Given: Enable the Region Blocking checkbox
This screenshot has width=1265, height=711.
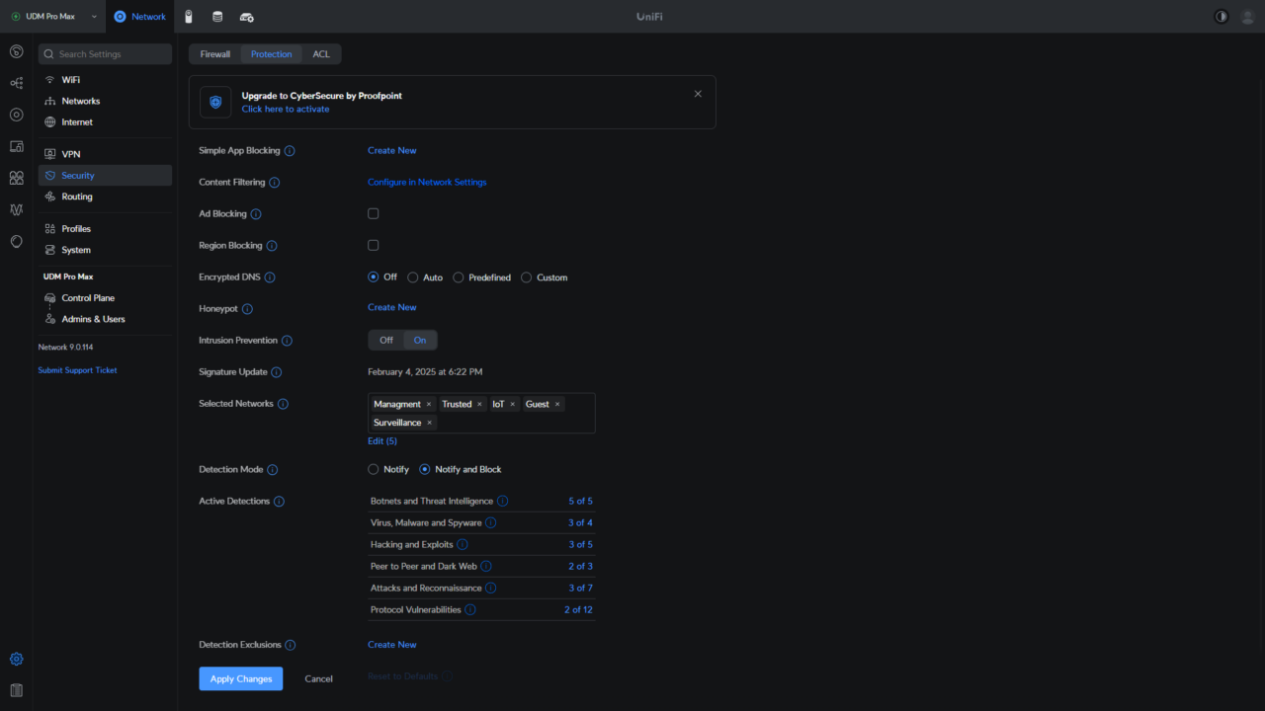Looking at the screenshot, I should (374, 245).
